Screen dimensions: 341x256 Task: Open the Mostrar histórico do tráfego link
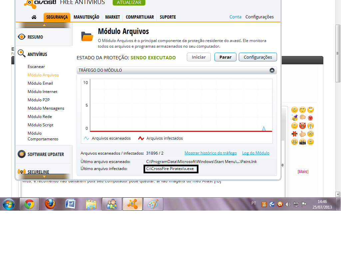point(210,153)
